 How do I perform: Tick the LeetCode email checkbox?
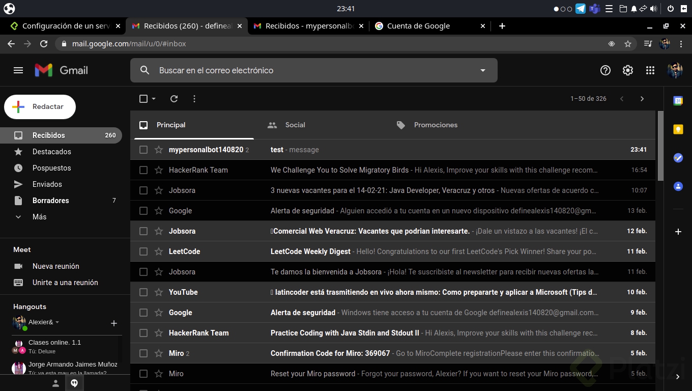(x=143, y=252)
